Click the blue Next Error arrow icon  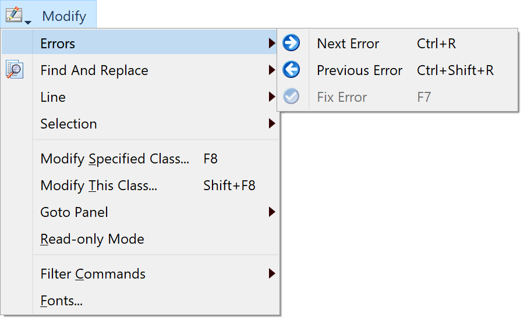click(x=291, y=42)
